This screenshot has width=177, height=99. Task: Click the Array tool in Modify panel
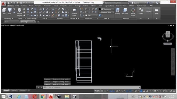pos(66,15)
